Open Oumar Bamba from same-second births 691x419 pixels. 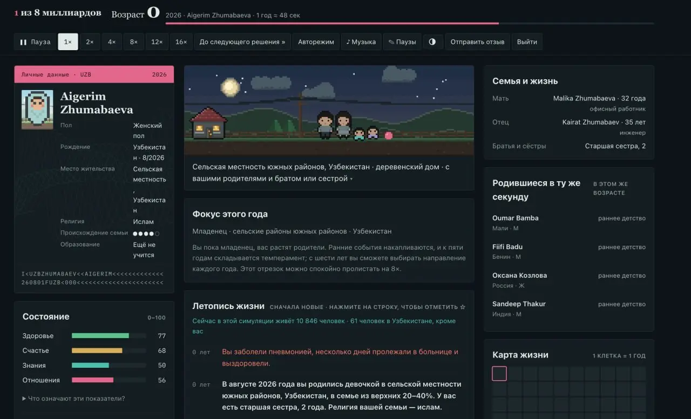[x=515, y=218]
